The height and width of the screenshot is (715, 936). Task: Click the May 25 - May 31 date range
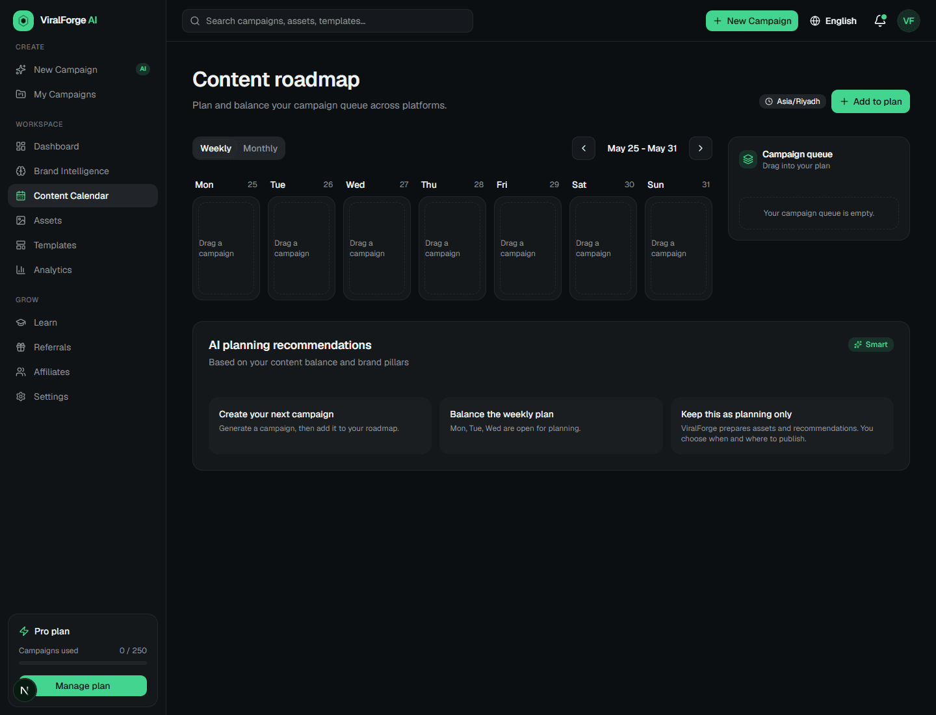[642, 148]
